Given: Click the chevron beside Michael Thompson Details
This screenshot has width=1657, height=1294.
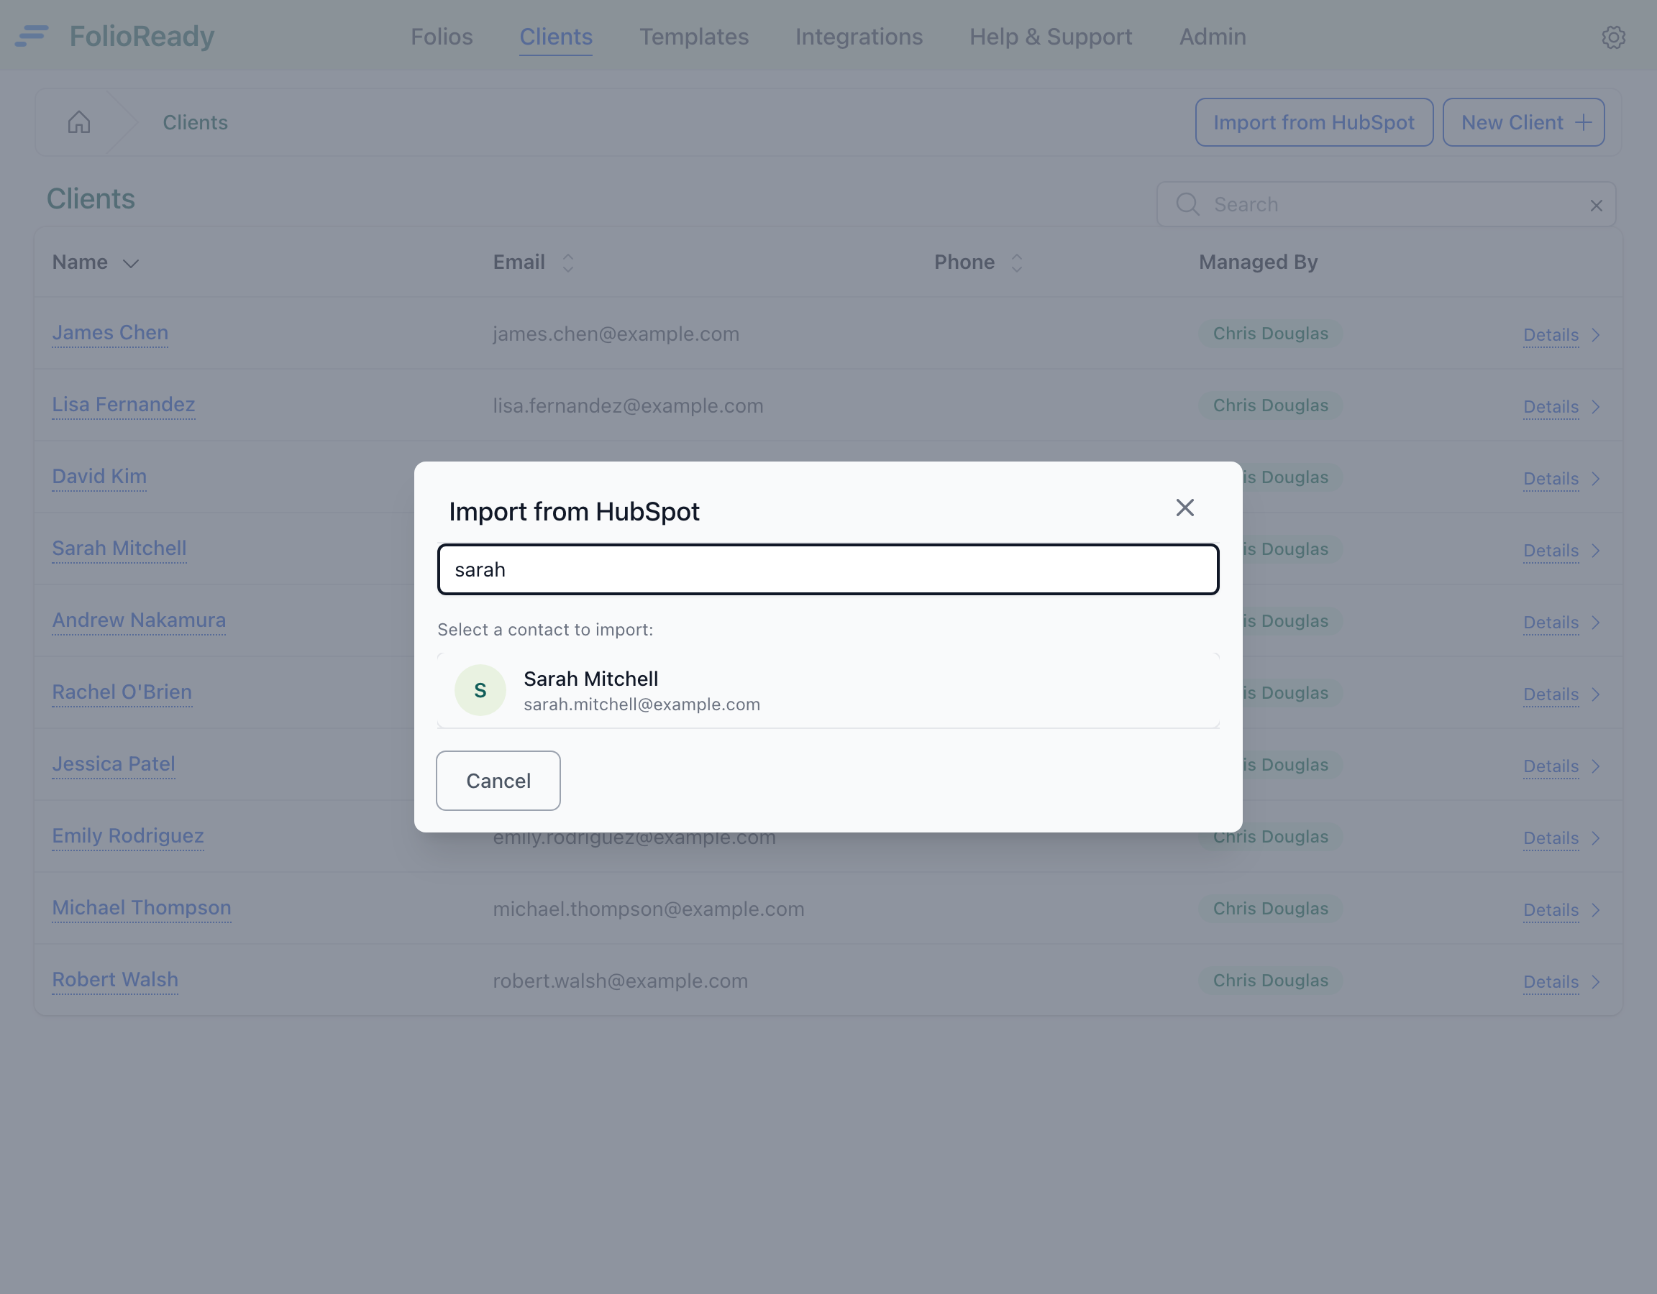Looking at the screenshot, I should pos(1596,909).
